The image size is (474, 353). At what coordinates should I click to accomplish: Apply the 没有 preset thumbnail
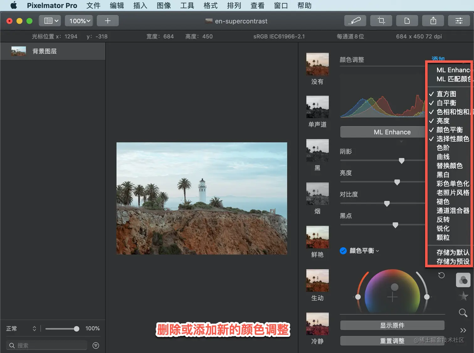pos(317,64)
